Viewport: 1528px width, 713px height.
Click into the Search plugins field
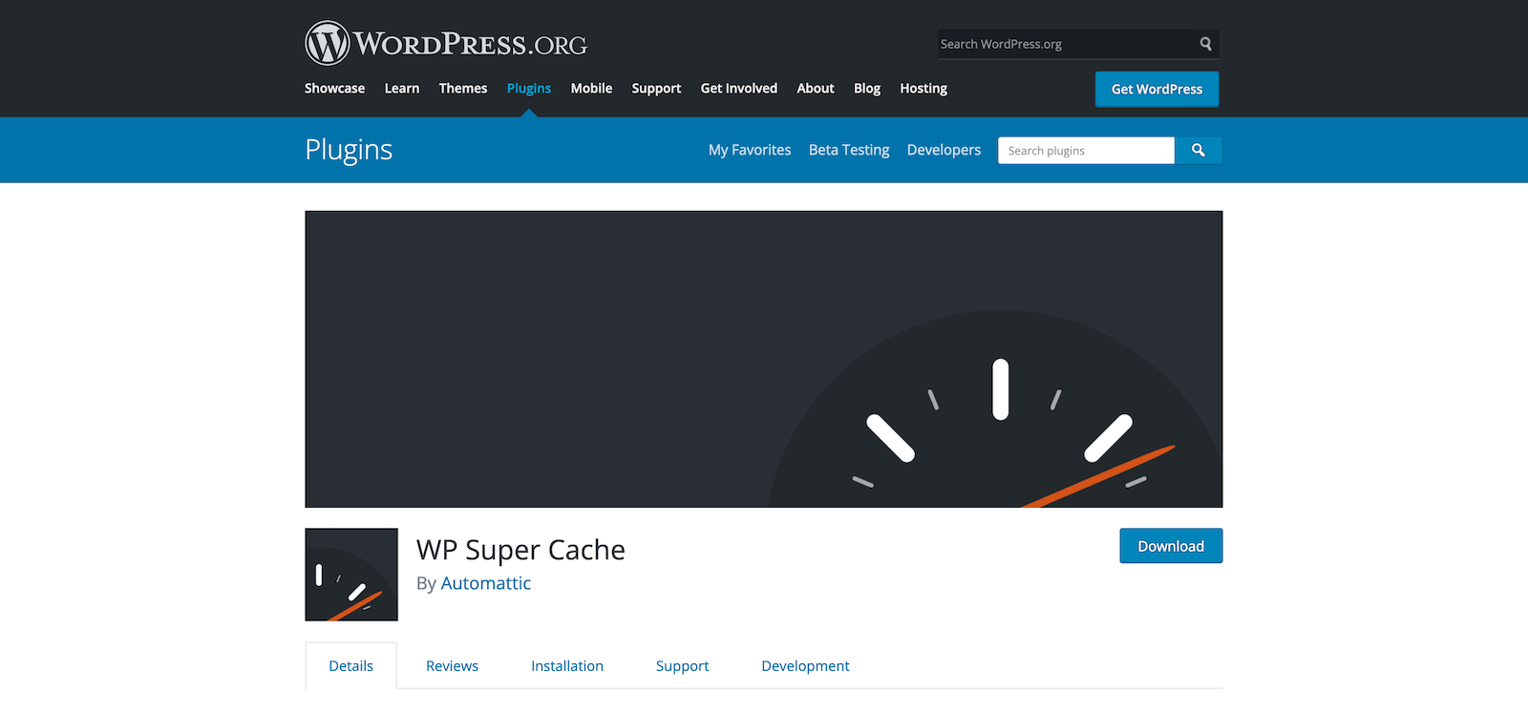[x=1086, y=151]
